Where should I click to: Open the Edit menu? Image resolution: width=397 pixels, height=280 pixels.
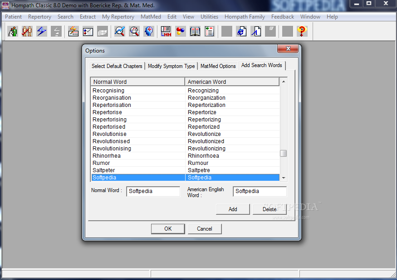pos(172,17)
